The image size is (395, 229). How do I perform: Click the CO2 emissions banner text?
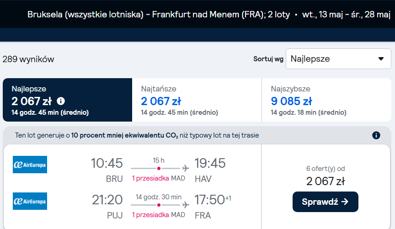(x=137, y=135)
